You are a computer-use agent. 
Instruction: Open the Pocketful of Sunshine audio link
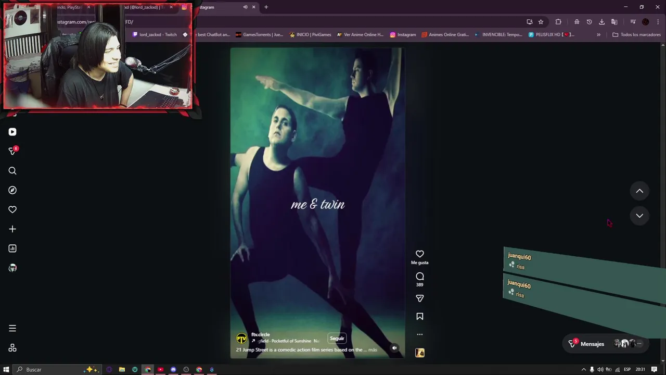pyautogui.click(x=289, y=341)
